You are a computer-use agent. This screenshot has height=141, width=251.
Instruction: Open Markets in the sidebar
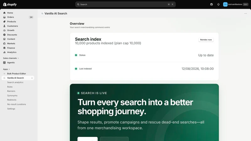[x=11, y=44]
